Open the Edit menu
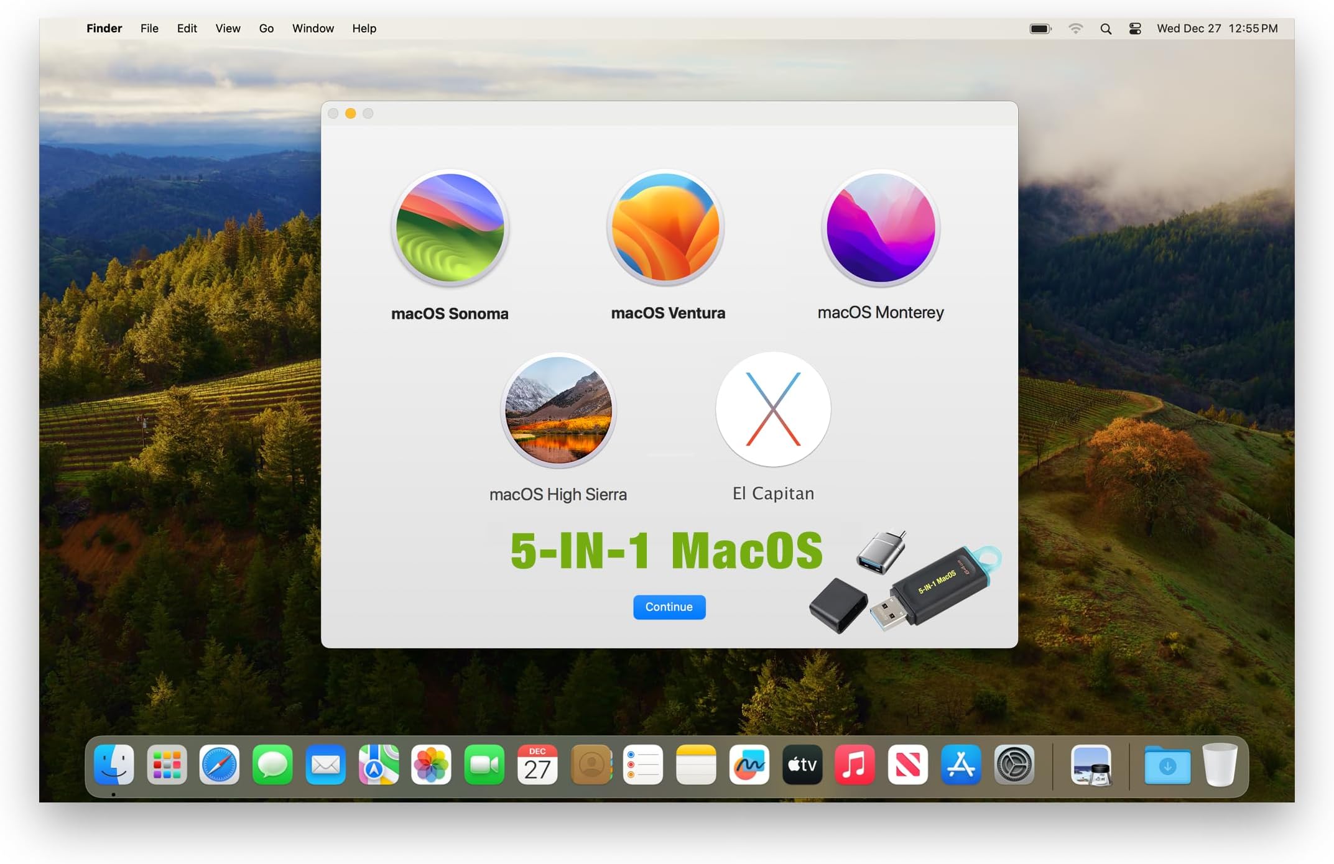The height and width of the screenshot is (864, 1334). point(187,29)
